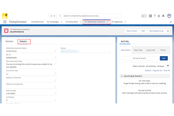
Task: Open the Setup gear icon
Action: [x=159, y=16]
